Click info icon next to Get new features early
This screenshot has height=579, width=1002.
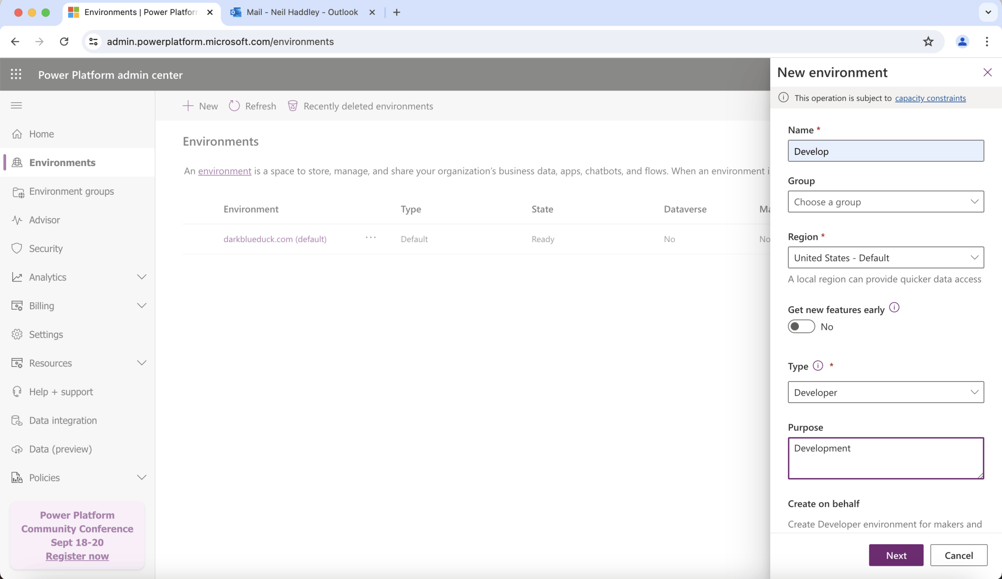click(x=894, y=308)
